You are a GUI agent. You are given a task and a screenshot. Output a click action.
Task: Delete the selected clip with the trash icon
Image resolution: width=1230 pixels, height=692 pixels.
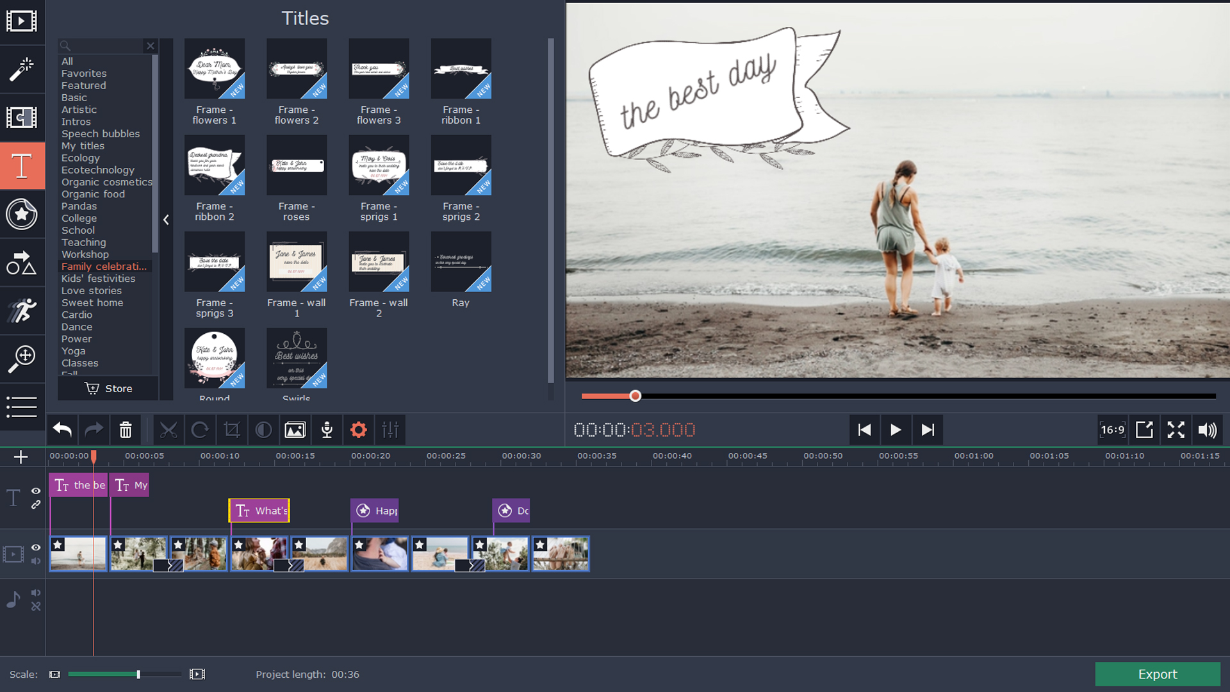(x=126, y=430)
